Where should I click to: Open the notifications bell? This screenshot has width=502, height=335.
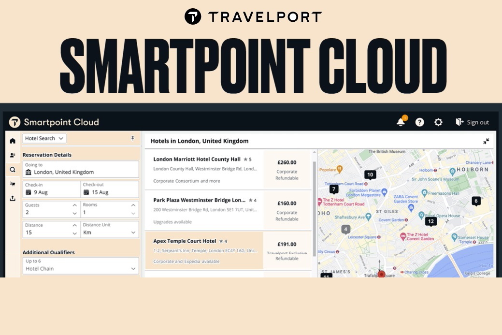coord(401,122)
